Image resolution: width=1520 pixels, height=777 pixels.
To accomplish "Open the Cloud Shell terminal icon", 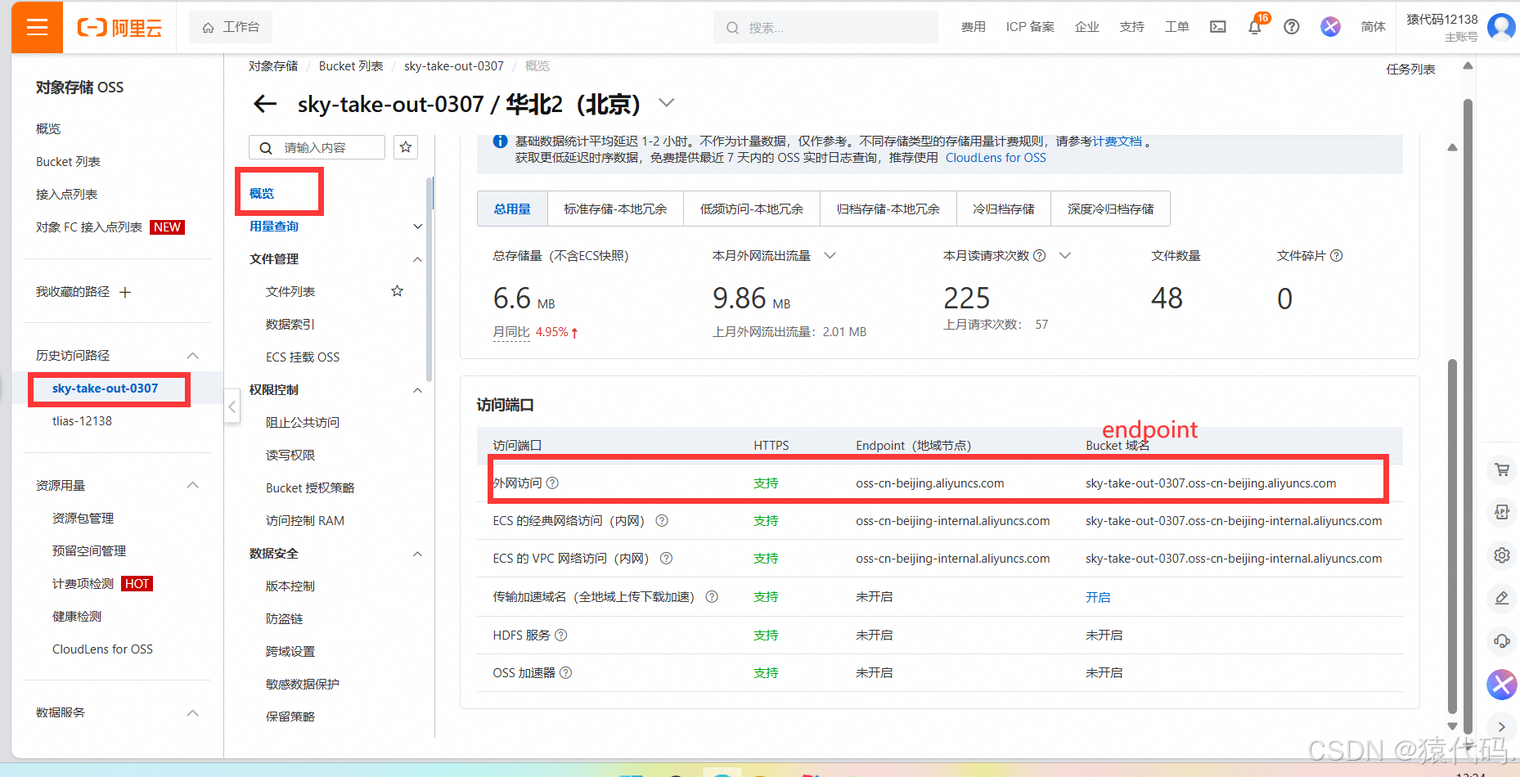I will [1218, 27].
